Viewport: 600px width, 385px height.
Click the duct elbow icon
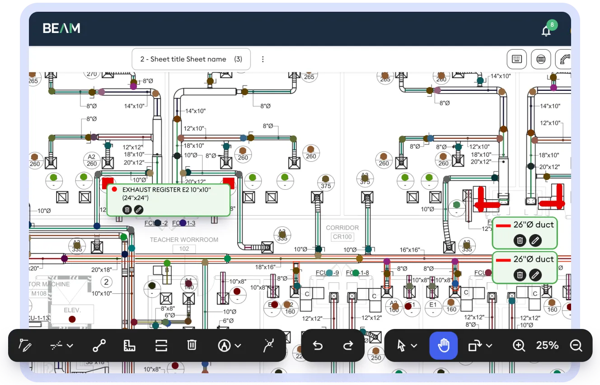pos(565,59)
